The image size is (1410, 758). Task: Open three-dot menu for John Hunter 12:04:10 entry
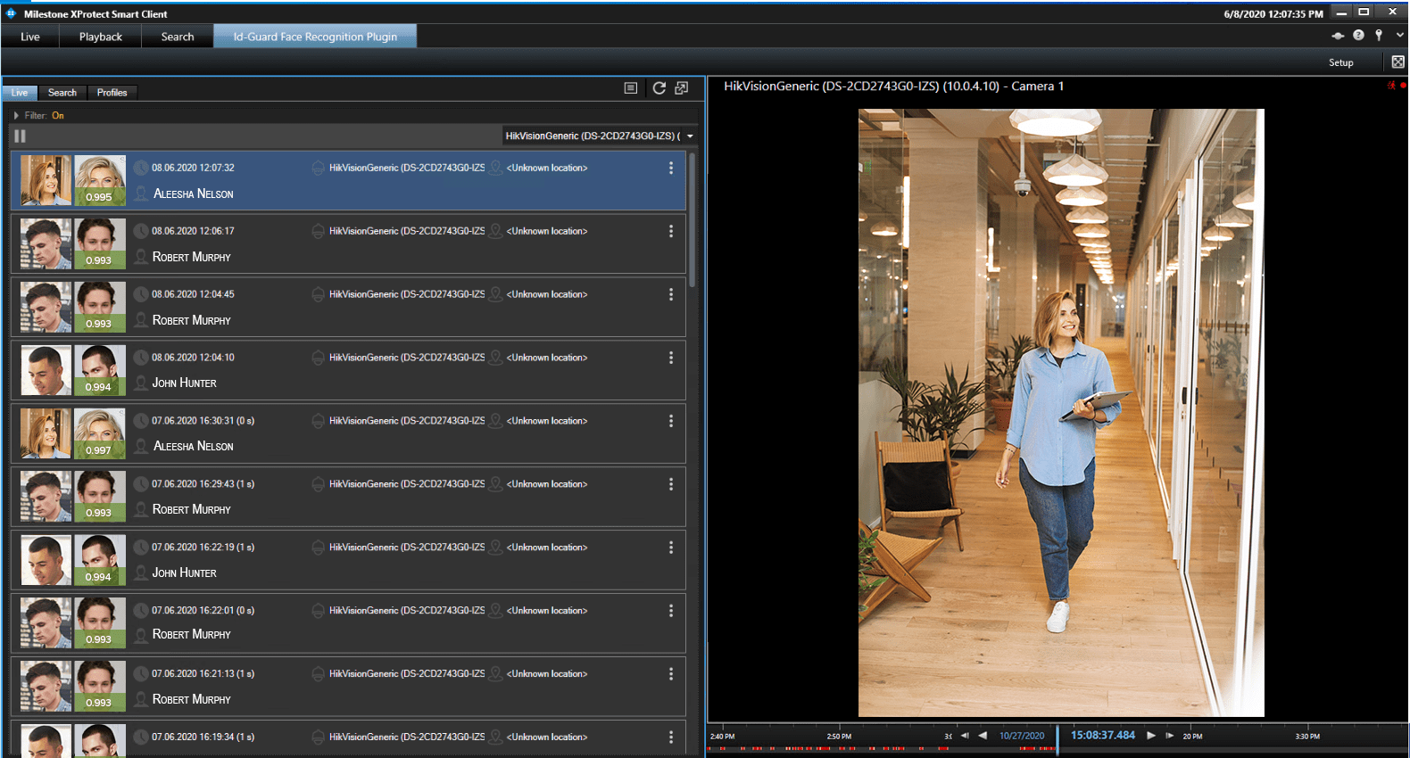(671, 358)
